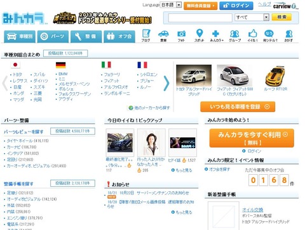Open the Language dropdown showing 日本語

tap(171, 4)
